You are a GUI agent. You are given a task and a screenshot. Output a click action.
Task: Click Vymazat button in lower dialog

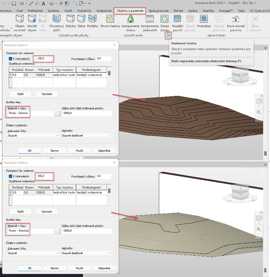pos(47,211)
